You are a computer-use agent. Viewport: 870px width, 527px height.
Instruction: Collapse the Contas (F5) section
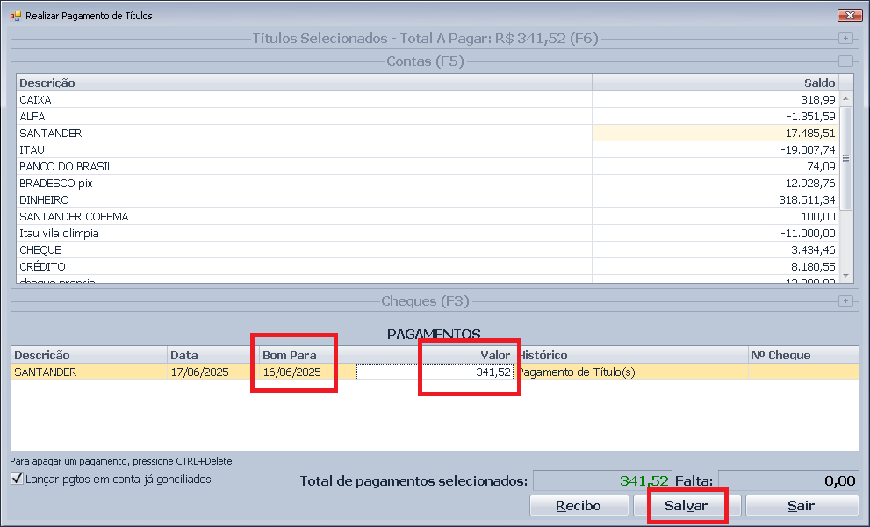coord(845,61)
